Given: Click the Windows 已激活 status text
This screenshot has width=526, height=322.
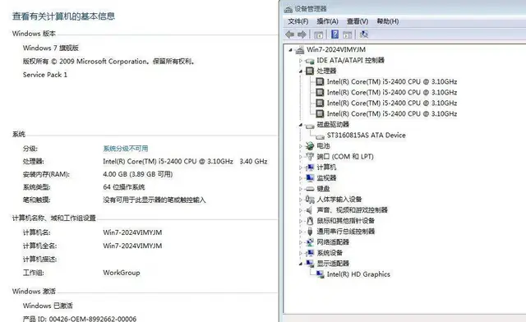Looking at the screenshot, I should point(48,306).
